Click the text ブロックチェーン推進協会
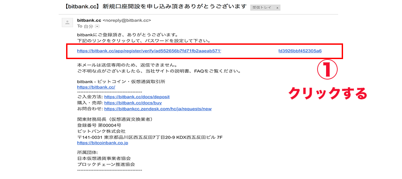The width and height of the screenshot is (402, 179). [x=106, y=164]
